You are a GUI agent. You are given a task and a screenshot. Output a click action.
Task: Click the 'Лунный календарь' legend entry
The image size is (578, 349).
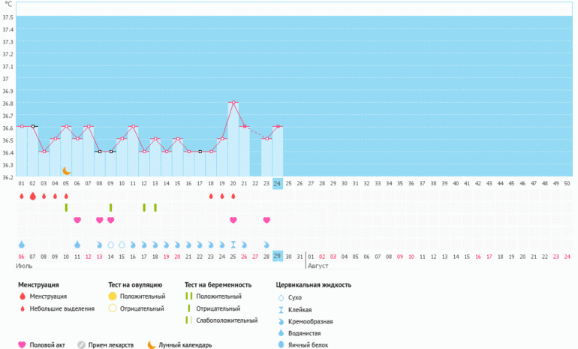click(x=179, y=345)
